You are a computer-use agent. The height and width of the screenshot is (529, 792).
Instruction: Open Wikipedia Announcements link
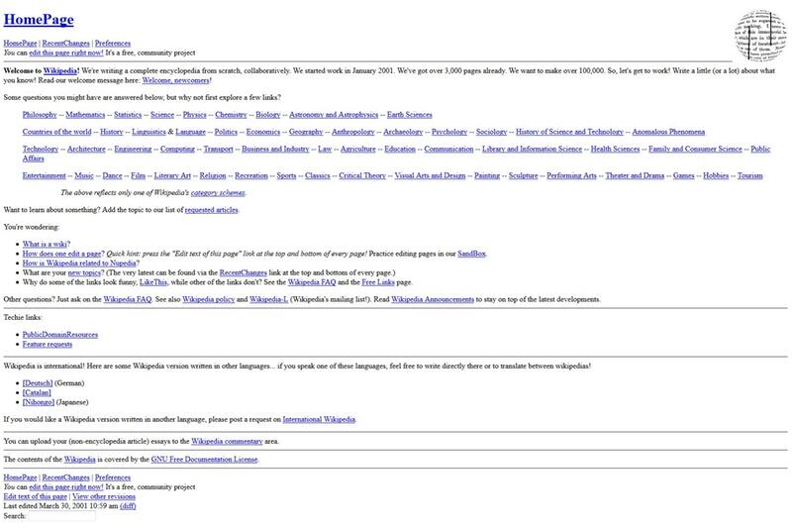click(433, 299)
